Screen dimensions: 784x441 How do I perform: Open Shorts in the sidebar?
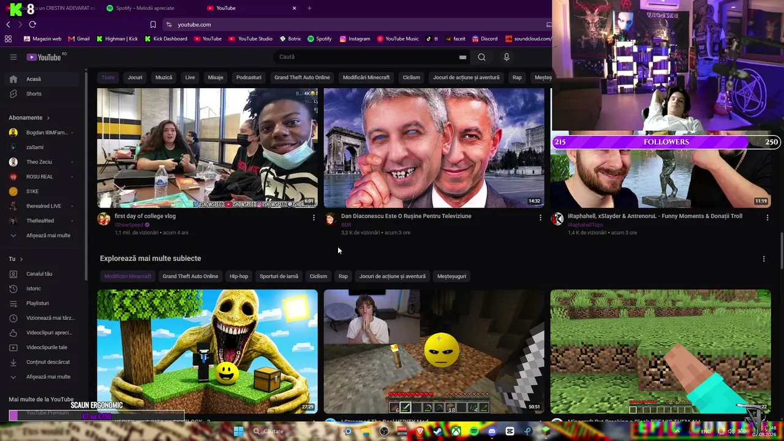[x=43, y=94]
